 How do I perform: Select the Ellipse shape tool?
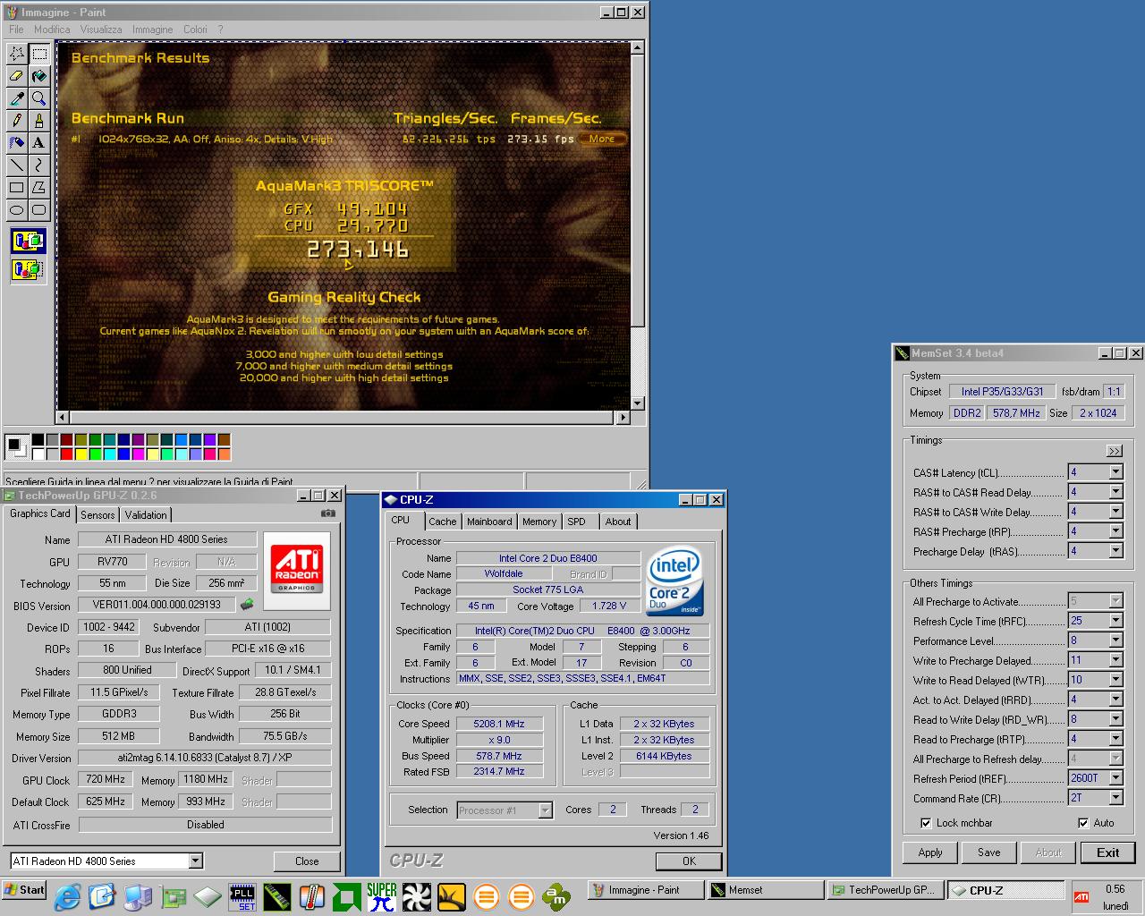(x=17, y=210)
